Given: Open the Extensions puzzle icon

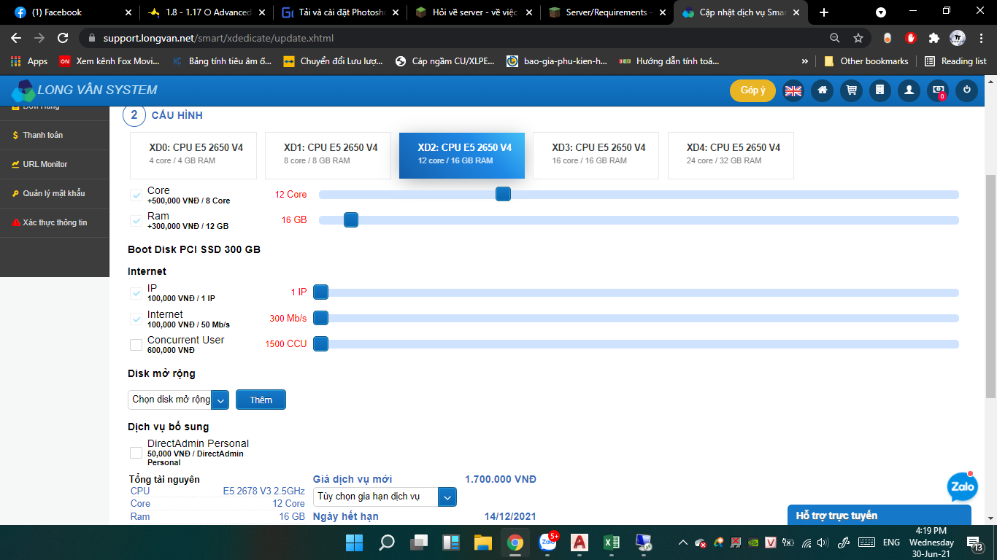Looking at the screenshot, I should pos(934,38).
